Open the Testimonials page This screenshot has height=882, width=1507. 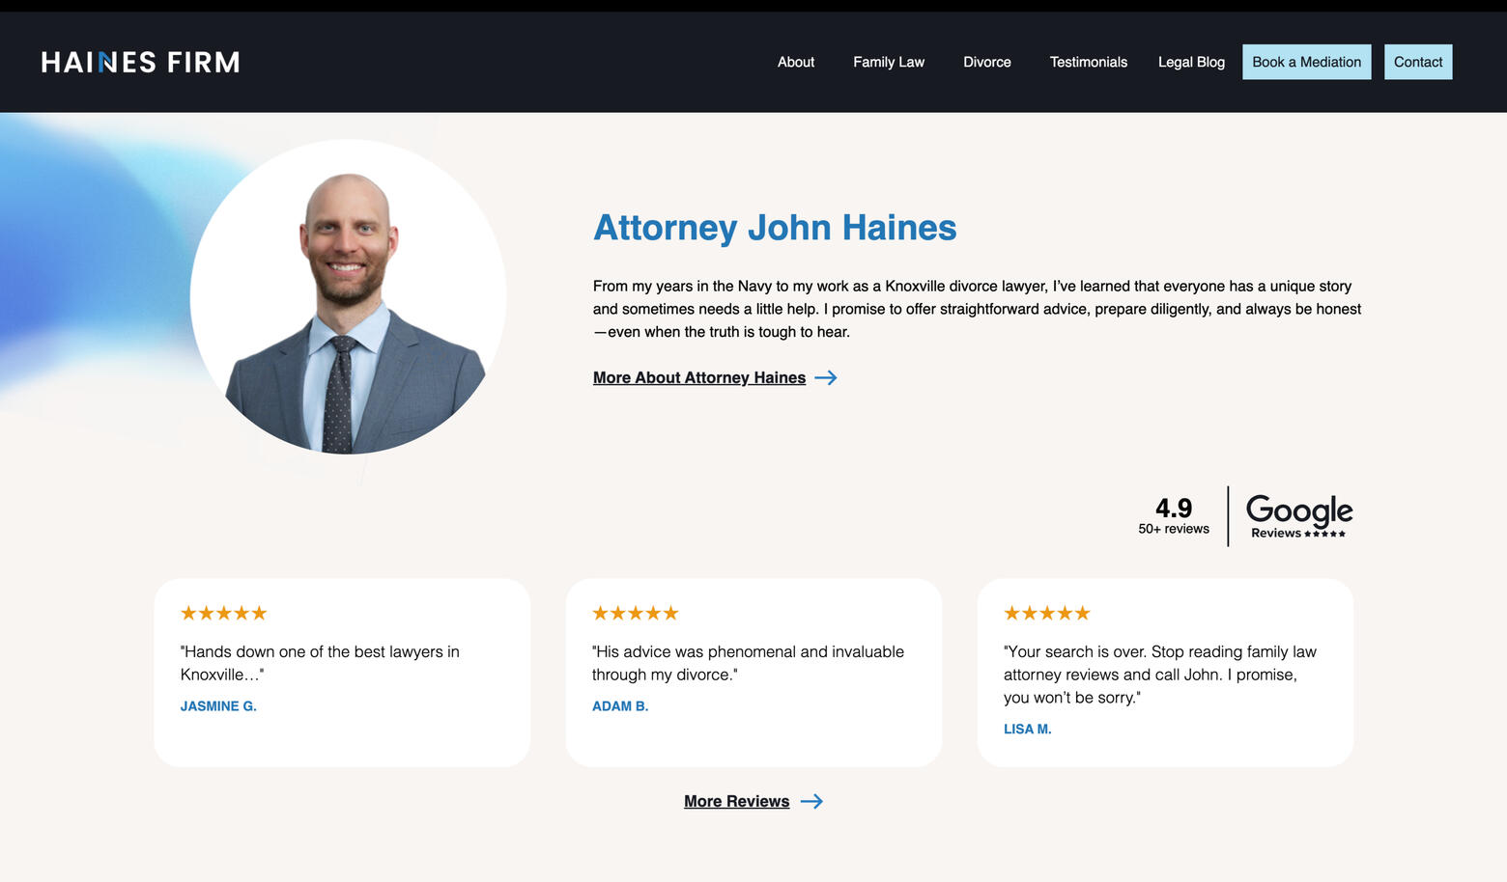tap(1088, 63)
